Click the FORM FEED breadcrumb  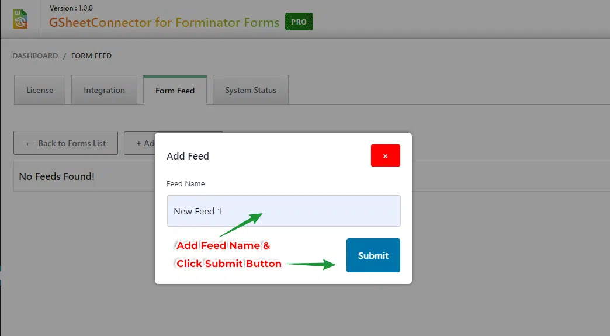tap(91, 56)
